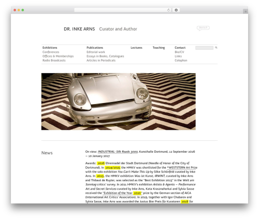
Task: Click highlighted year 2018 text
Action: tap(184, 201)
